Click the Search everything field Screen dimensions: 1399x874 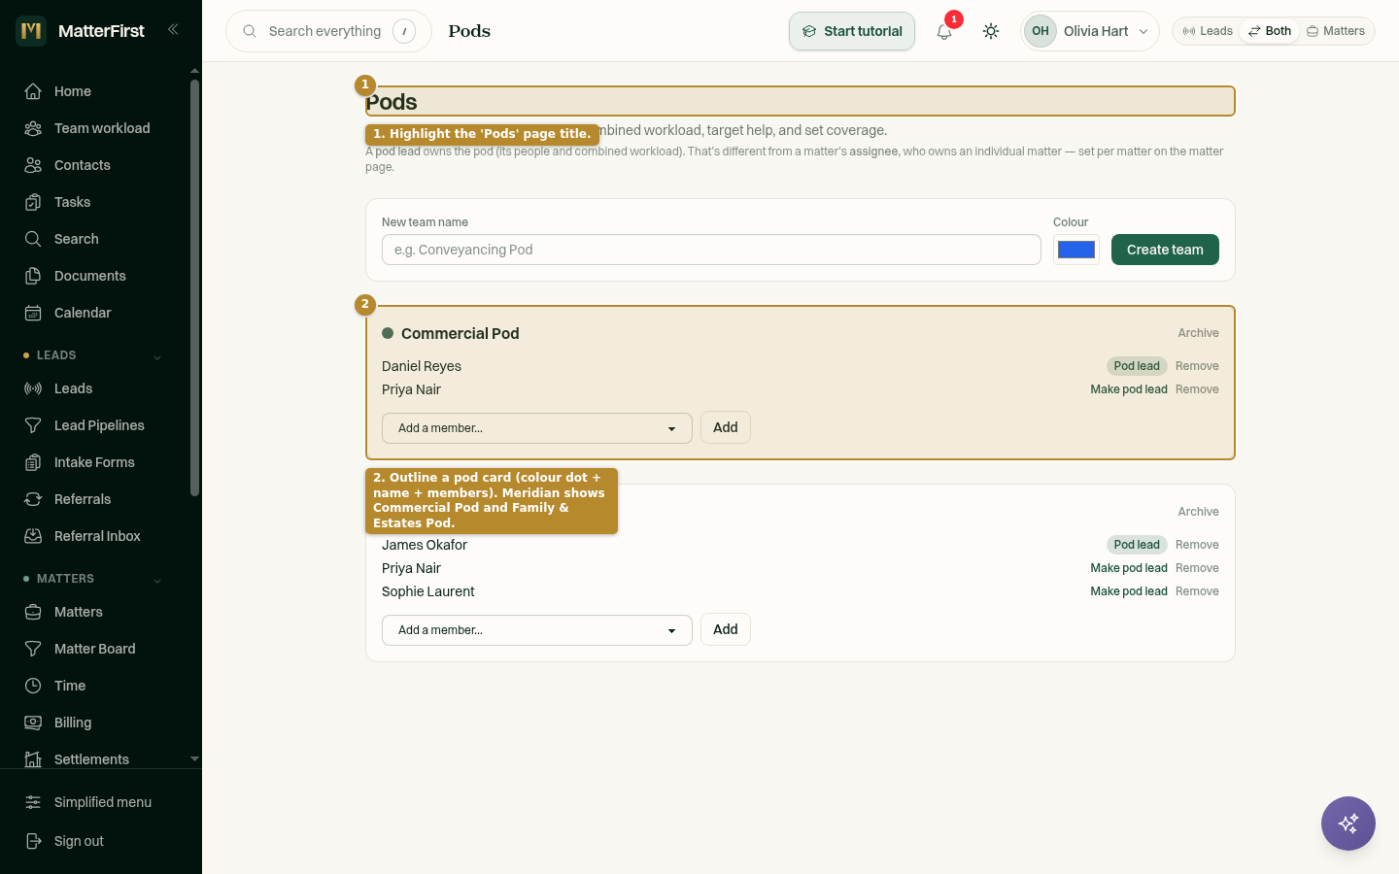click(x=328, y=31)
